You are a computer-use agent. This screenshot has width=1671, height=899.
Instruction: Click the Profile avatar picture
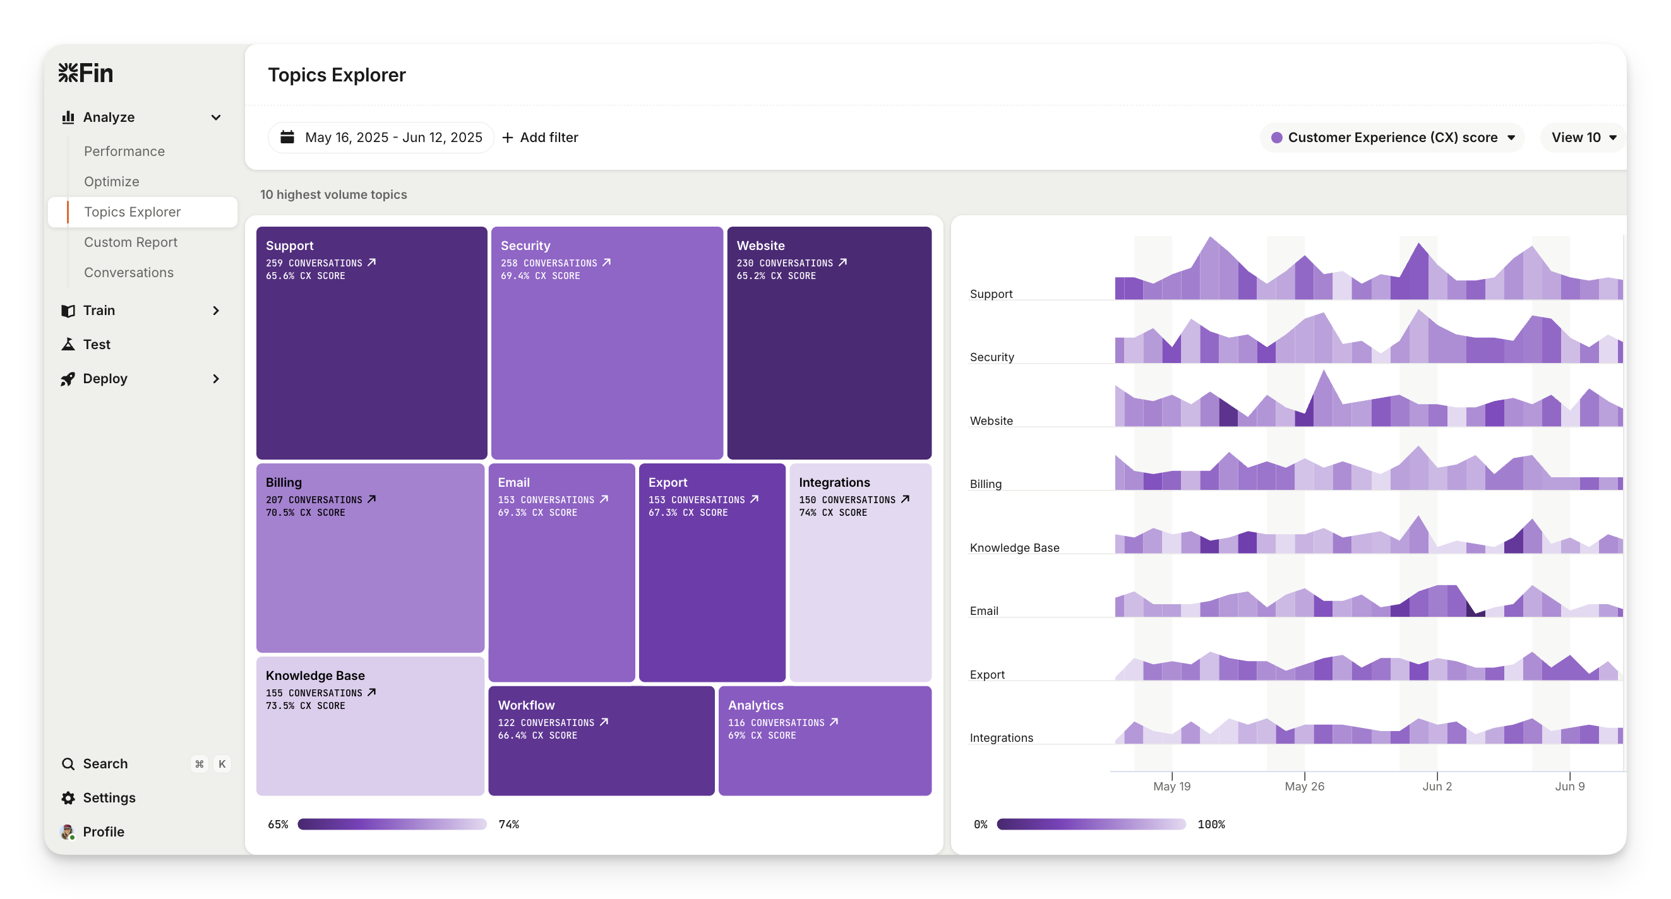[x=68, y=831]
